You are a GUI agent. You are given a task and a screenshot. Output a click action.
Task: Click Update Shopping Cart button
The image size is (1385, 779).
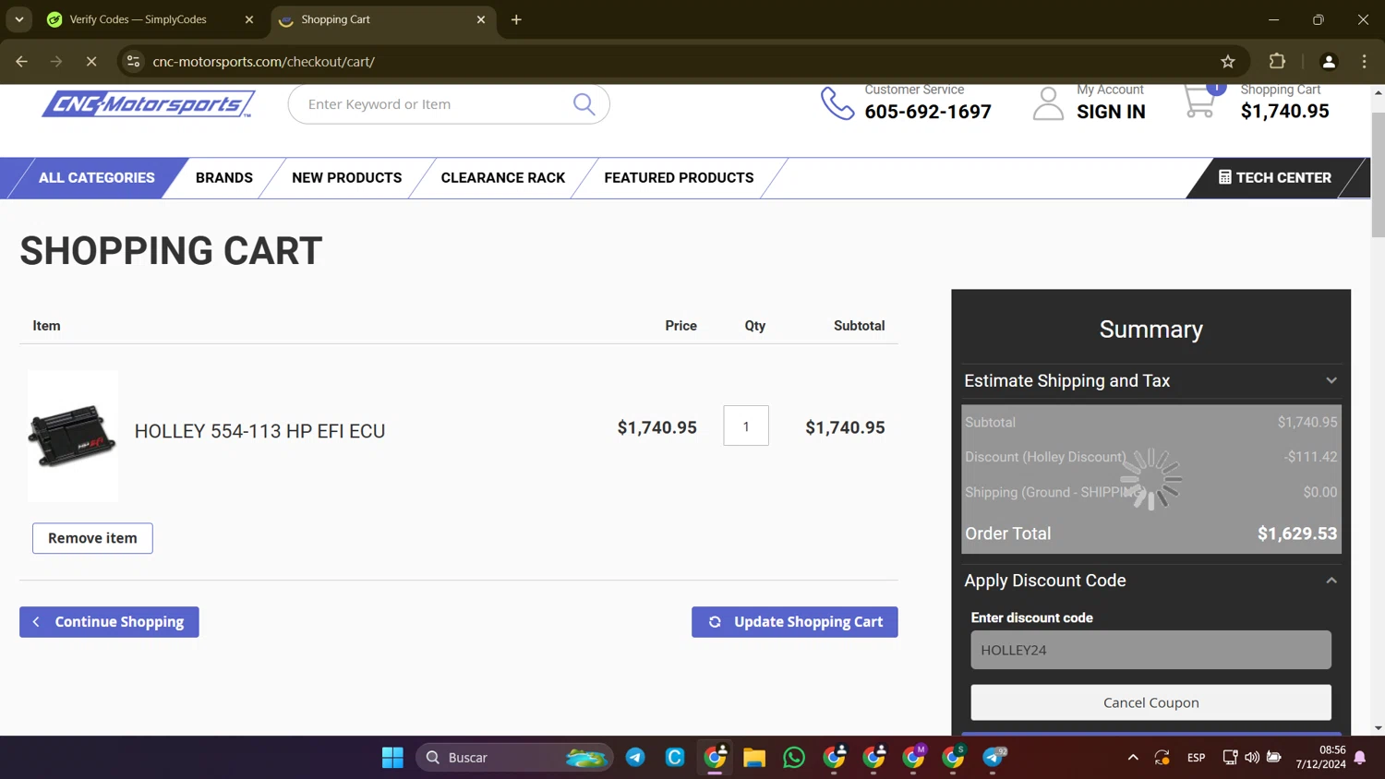795,622
